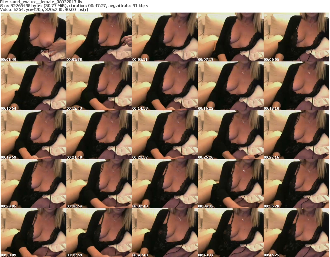Pick the frame thumbnail at 00:23:37

click(165, 135)
